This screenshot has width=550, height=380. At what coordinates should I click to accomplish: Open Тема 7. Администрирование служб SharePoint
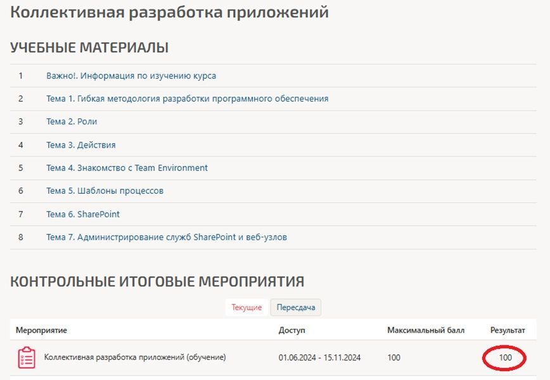[x=167, y=237]
